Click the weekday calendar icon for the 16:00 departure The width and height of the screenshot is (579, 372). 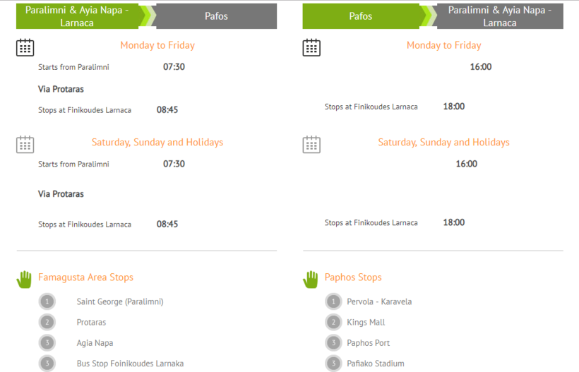click(x=311, y=47)
